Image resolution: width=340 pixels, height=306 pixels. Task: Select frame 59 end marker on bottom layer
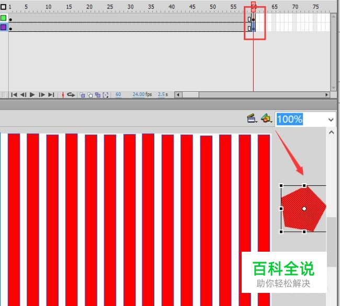coord(249,28)
